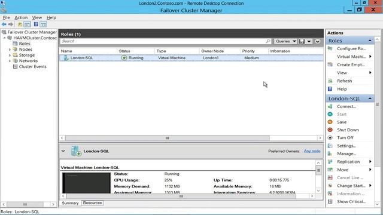Sort by Status column header
The width and height of the screenshot is (383, 215).
click(x=136, y=51)
